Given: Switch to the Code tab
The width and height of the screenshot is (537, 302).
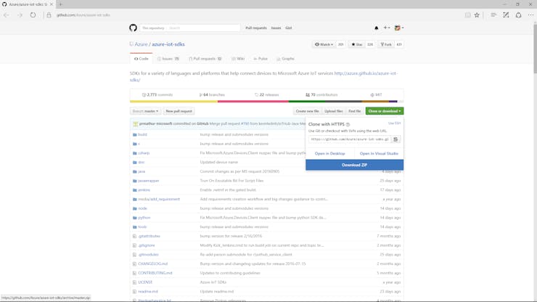Looking at the screenshot, I should (x=141, y=59).
